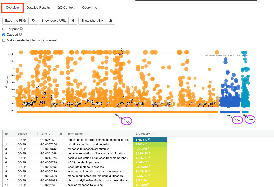The height and width of the screenshot is (187, 274).
Task: Open the Query Info tab
Action: tap(89, 8)
